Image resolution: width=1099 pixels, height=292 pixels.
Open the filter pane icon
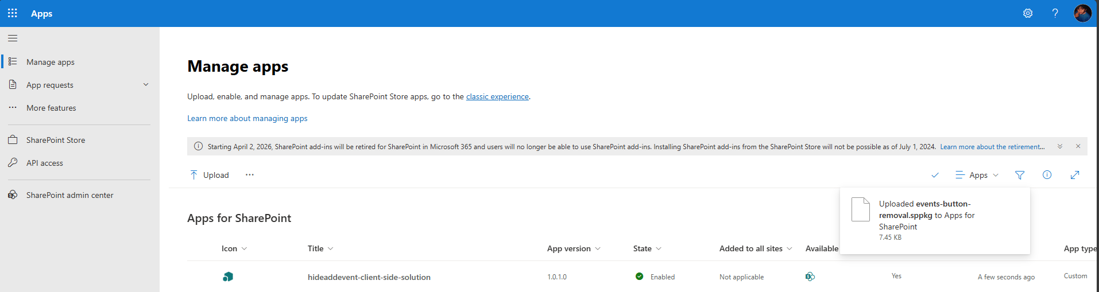pos(1020,175)
